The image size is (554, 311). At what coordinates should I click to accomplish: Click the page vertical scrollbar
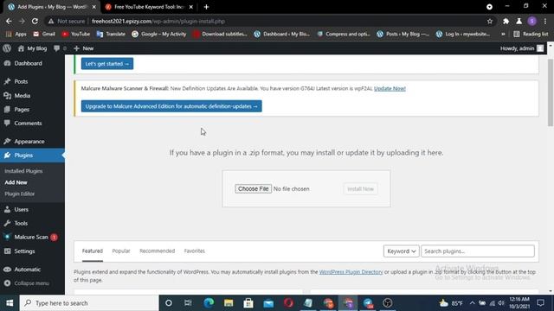[x=551, y=93]
